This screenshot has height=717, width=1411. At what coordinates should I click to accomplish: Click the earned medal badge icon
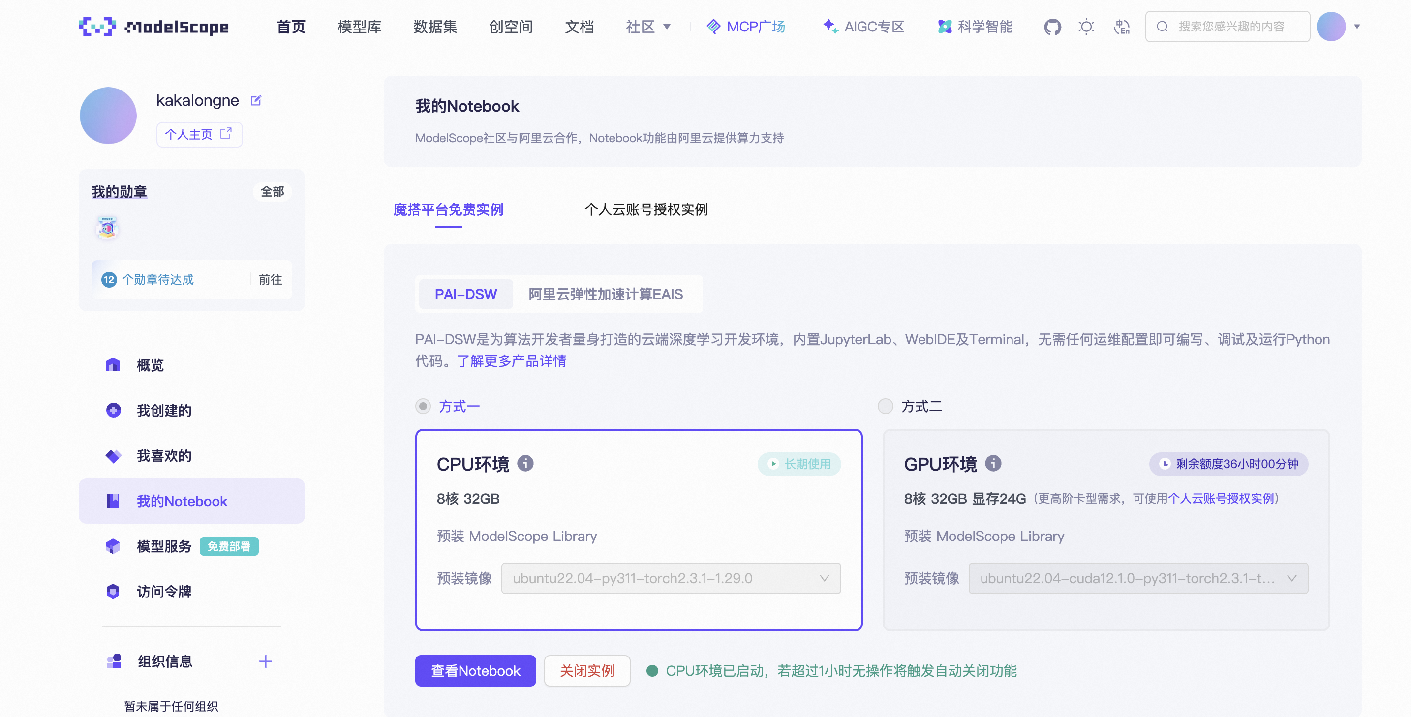click(107, 228)
